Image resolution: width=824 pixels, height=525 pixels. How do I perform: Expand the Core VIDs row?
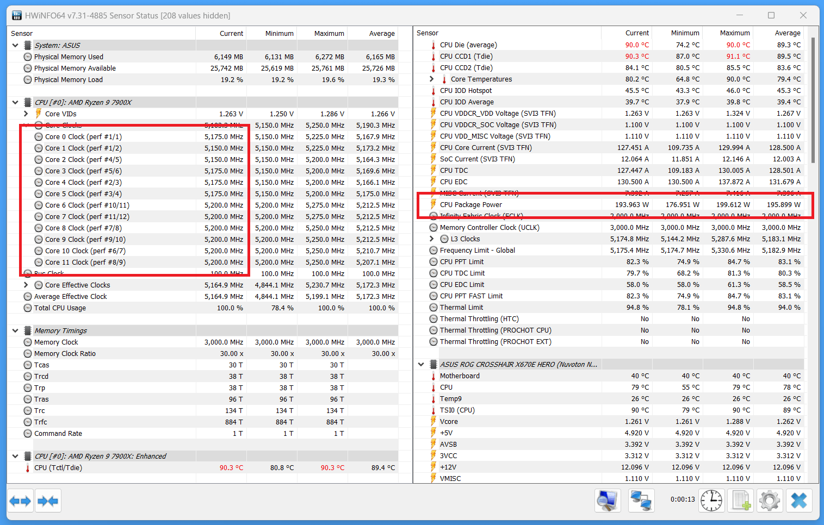point(26,114)
